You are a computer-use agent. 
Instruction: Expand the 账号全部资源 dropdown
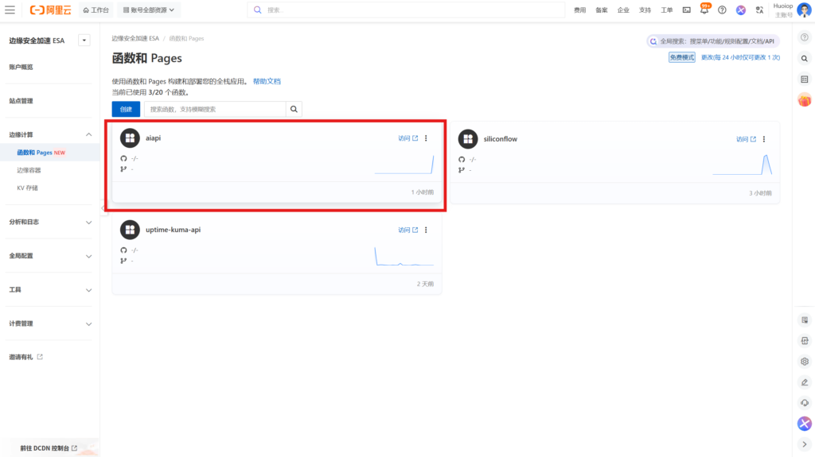pos(149,10)
